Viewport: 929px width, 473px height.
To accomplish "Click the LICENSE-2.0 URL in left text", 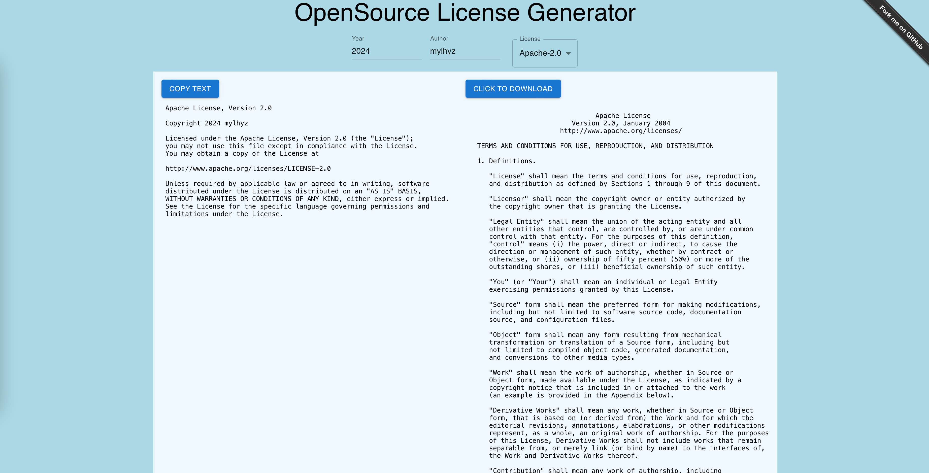I will point(248,169).
